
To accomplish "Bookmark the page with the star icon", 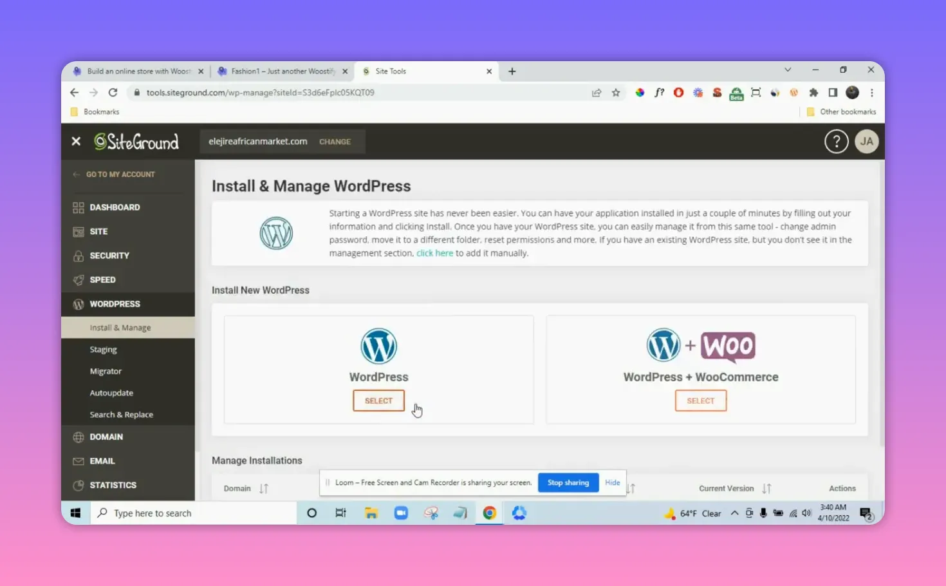I will [616, 92].
